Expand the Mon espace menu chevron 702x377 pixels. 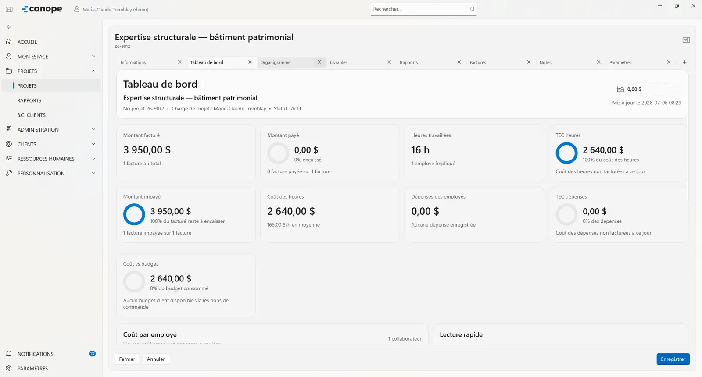coord(93,56)
